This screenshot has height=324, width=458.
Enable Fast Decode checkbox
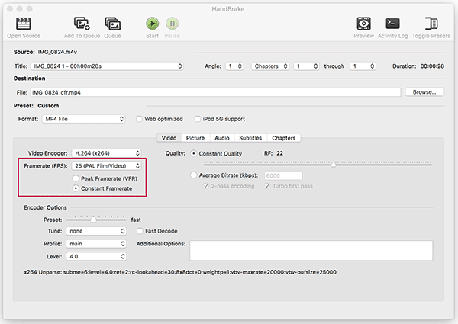pos(140,231)
